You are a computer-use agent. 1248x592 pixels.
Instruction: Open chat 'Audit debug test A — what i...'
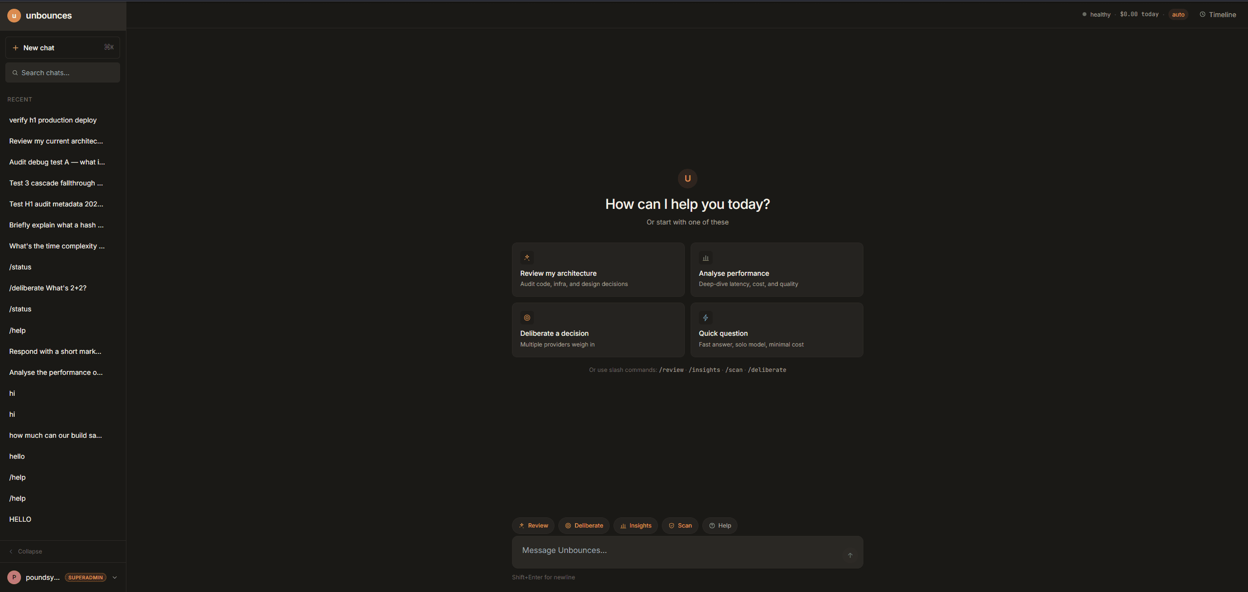(x=62, y=162)
